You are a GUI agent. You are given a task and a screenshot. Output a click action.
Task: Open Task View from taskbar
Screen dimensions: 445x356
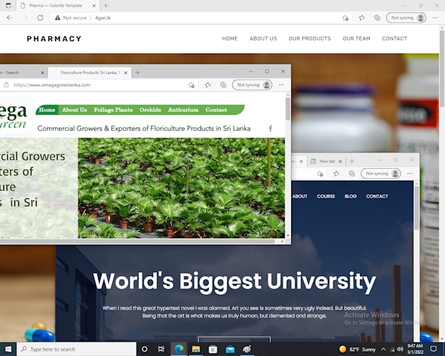(161, 349)
